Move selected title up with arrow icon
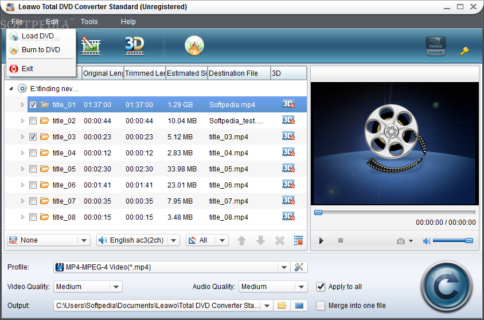The height and width of the screenshot is (320, 484). (x=241, y=240)
